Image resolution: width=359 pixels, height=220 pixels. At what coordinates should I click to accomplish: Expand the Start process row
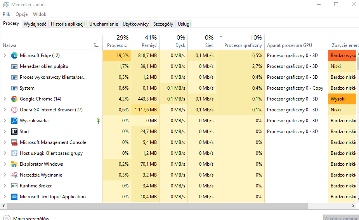(x=5, y=132)
